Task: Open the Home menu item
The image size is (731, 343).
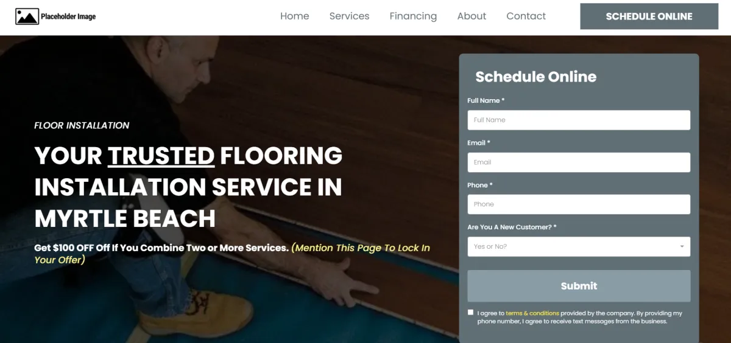Action: [295, 16]
